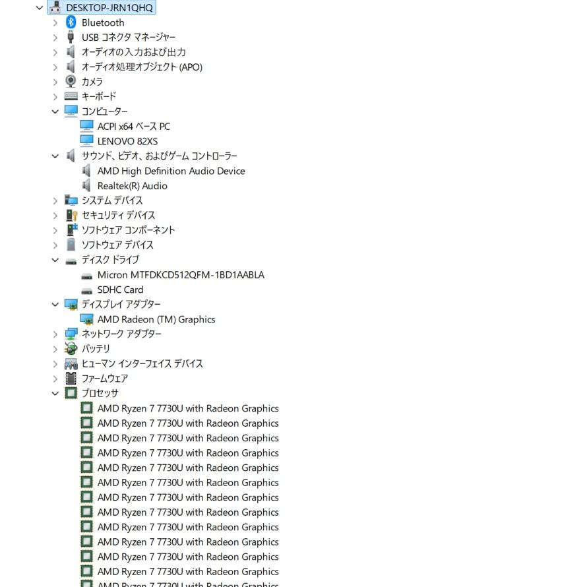
Task: Click the network adapters (ネットワーク アダプター) icon
Action: tap(71, 334)
